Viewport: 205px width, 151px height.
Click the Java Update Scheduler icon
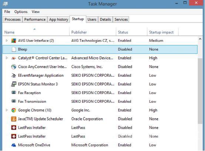[14, 119]
